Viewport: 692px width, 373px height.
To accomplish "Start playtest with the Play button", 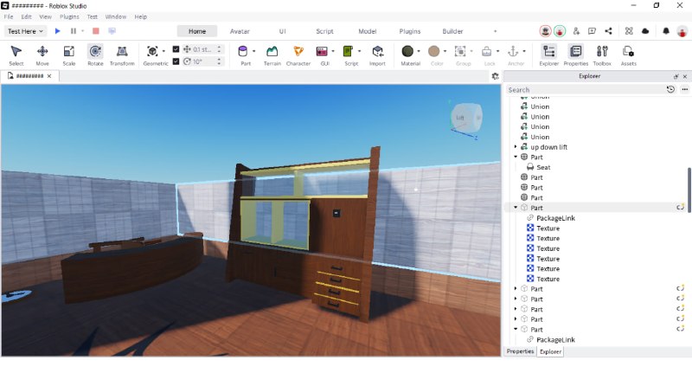I will (57, 31).
